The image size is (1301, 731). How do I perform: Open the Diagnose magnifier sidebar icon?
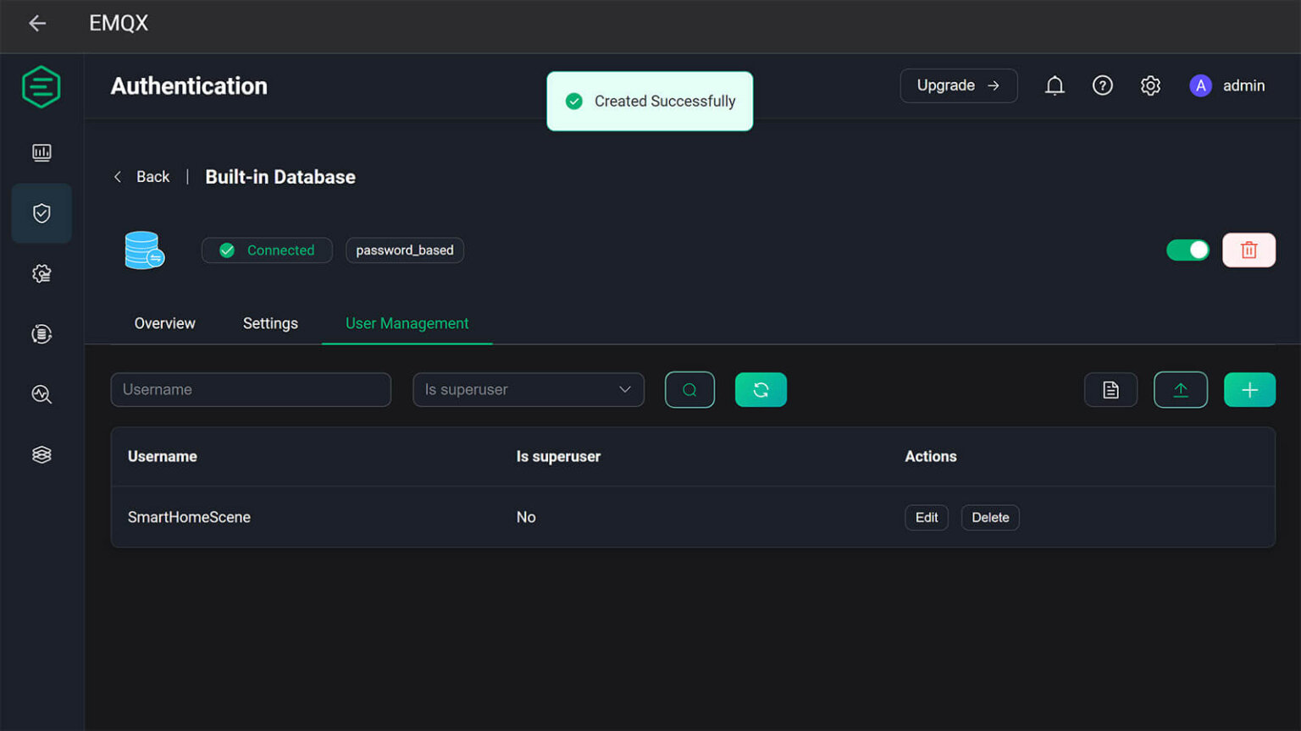tap(41, 394)
